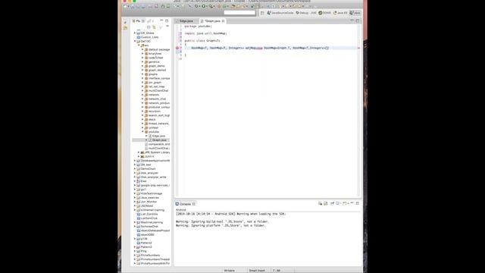The height and width of the screenshot is (273, 485).
Task: Click the error marker beside line 7
Action: point(177,48)
